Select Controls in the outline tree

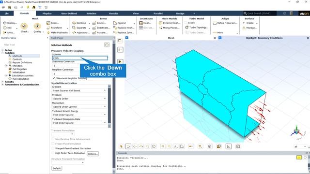click(17, 59)
